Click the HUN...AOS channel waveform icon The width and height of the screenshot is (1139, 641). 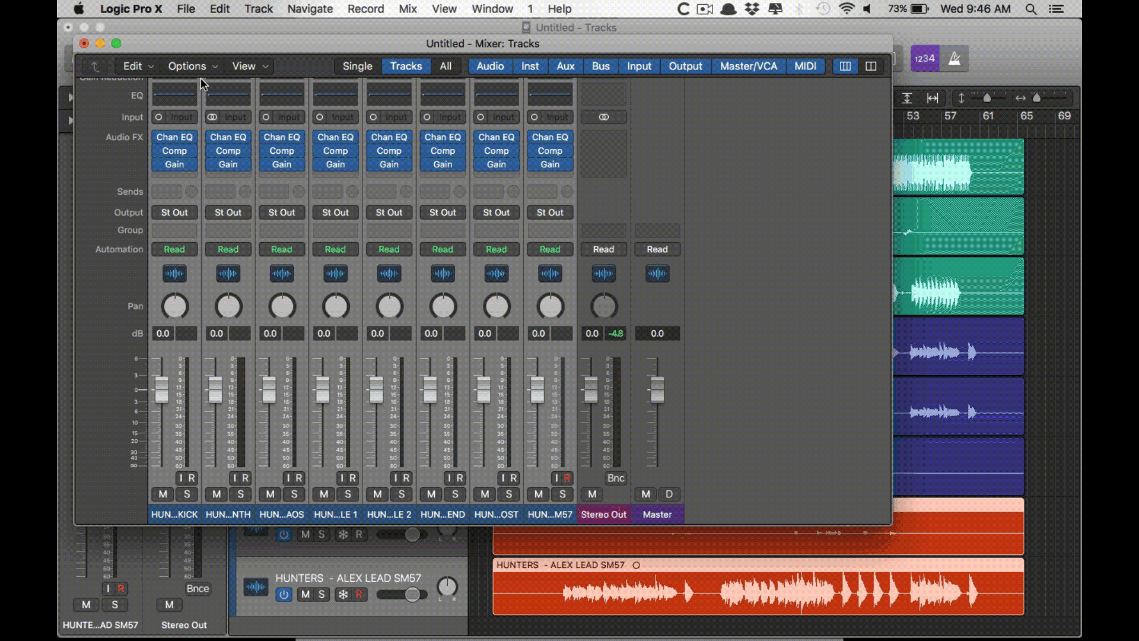tap(282, 274)
